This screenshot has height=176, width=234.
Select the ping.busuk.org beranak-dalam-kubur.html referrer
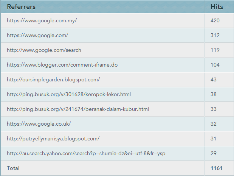(78, 109)
